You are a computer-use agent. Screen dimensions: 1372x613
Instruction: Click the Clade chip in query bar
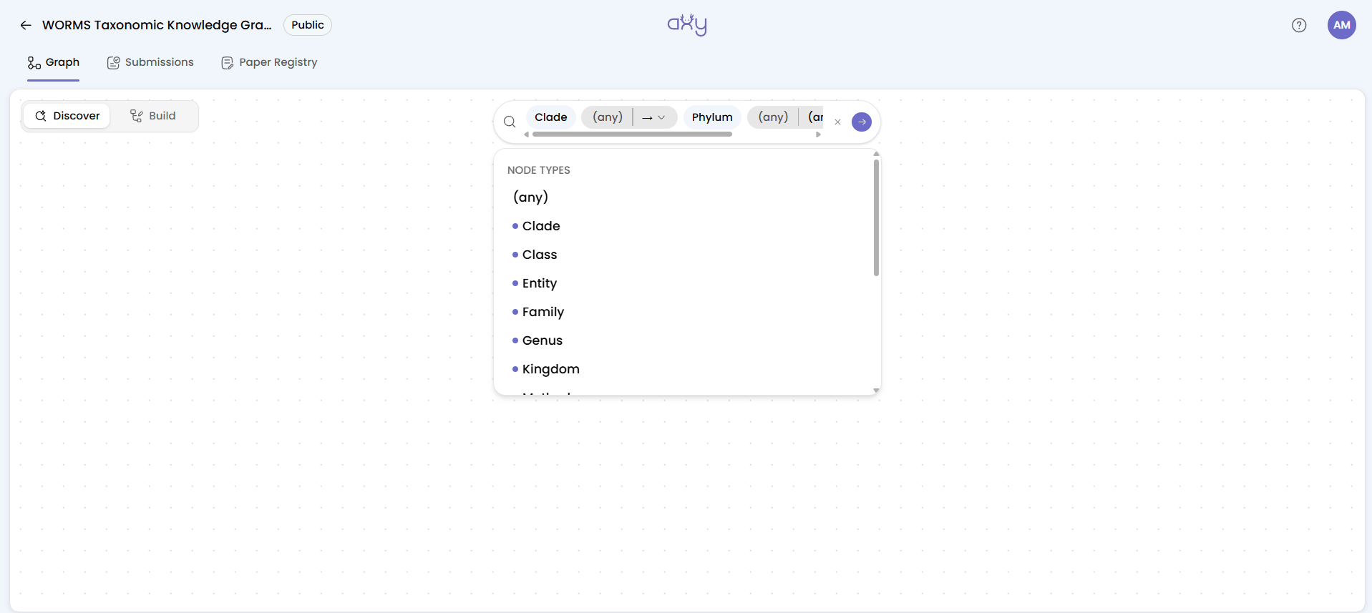[551, 117]
